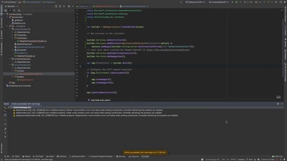Viewport: 287px width, 161px height.
Task: Click the filter icon in Solution toolbar
Action: (10, 11)
